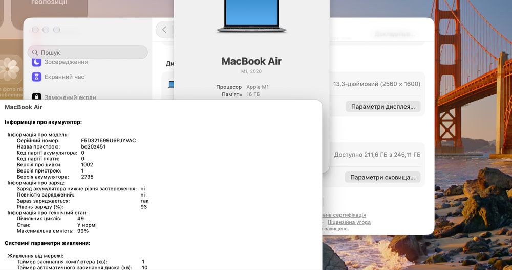Click the Версія пристрою: label
Viewport: 512px width, 270px height.
tap(39, 170)
